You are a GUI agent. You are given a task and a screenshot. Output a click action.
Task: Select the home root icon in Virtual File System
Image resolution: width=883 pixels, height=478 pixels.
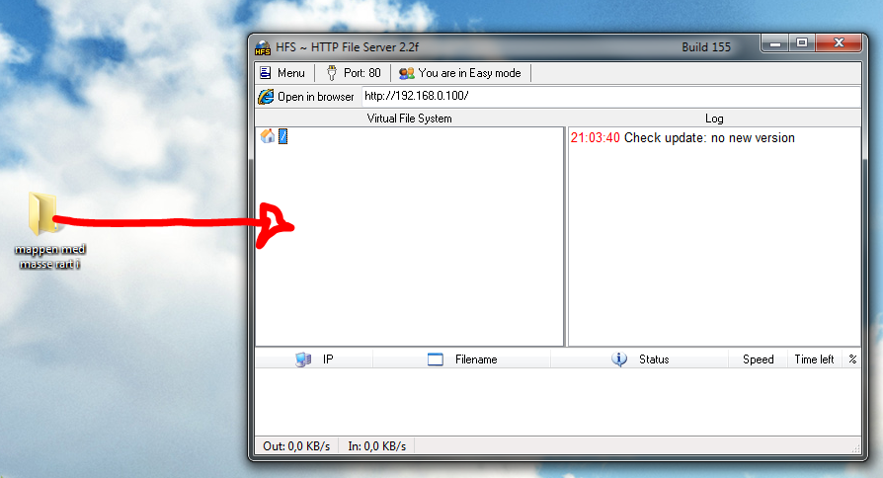pyautogui.click(x=268, y=136)
